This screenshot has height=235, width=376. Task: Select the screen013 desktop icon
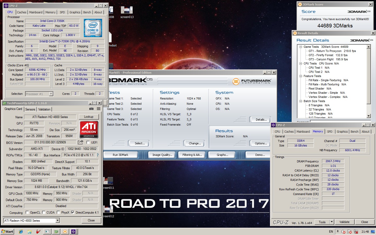(x=127, y=12)
